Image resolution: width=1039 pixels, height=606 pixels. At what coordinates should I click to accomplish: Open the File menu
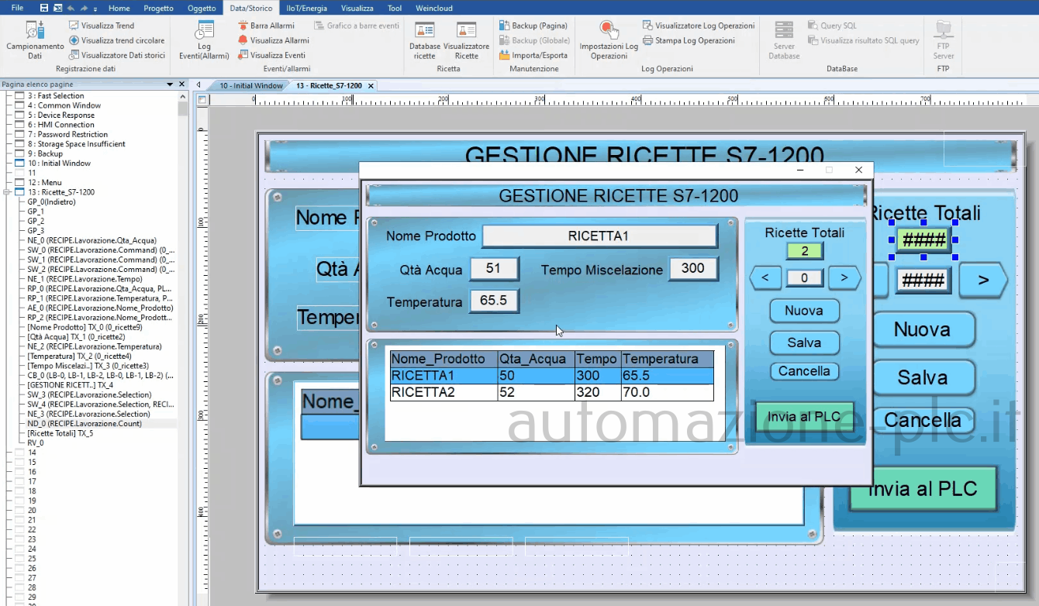(17, 8)
